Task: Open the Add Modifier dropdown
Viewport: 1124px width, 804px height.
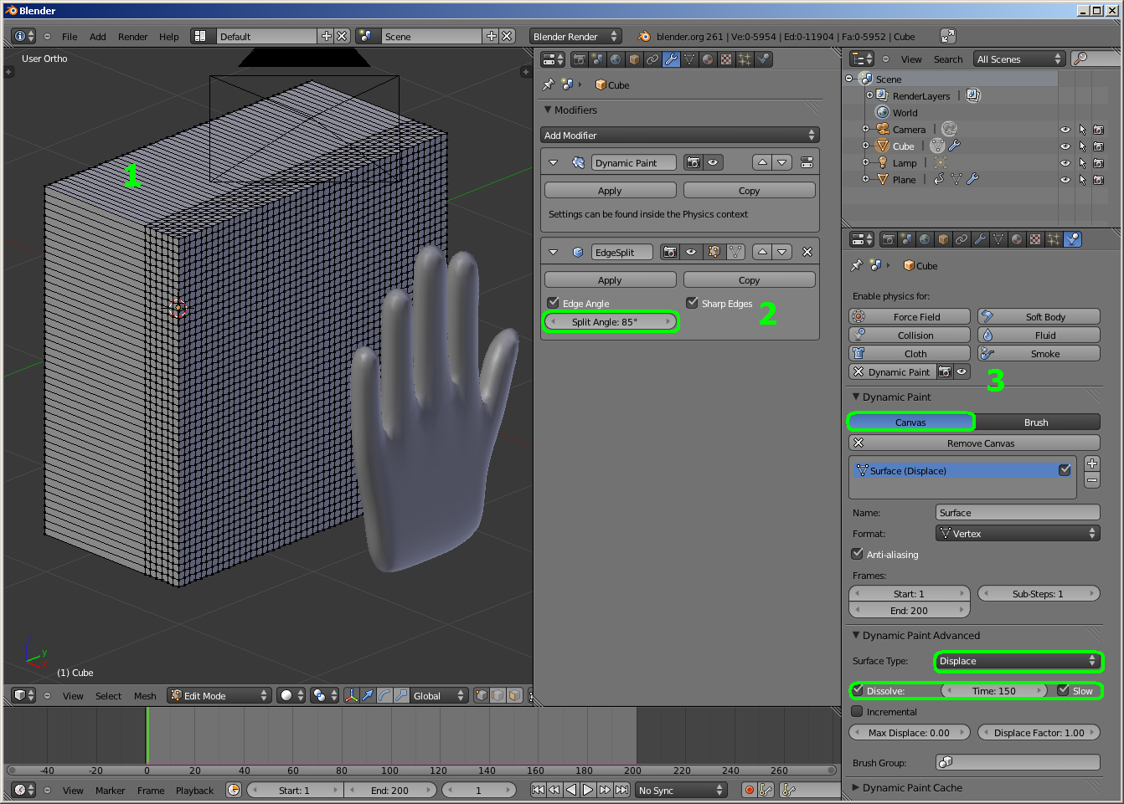Action: 679,136
